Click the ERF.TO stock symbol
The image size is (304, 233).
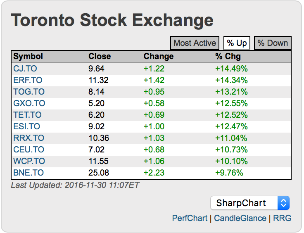(x=28, y=80)
